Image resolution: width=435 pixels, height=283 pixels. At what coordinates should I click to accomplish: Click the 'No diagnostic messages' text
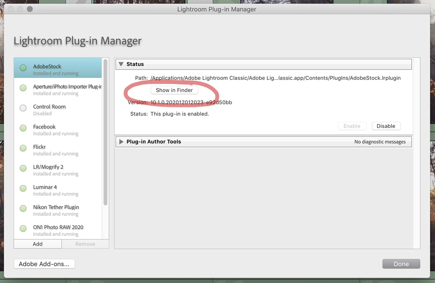coord(380,142)
